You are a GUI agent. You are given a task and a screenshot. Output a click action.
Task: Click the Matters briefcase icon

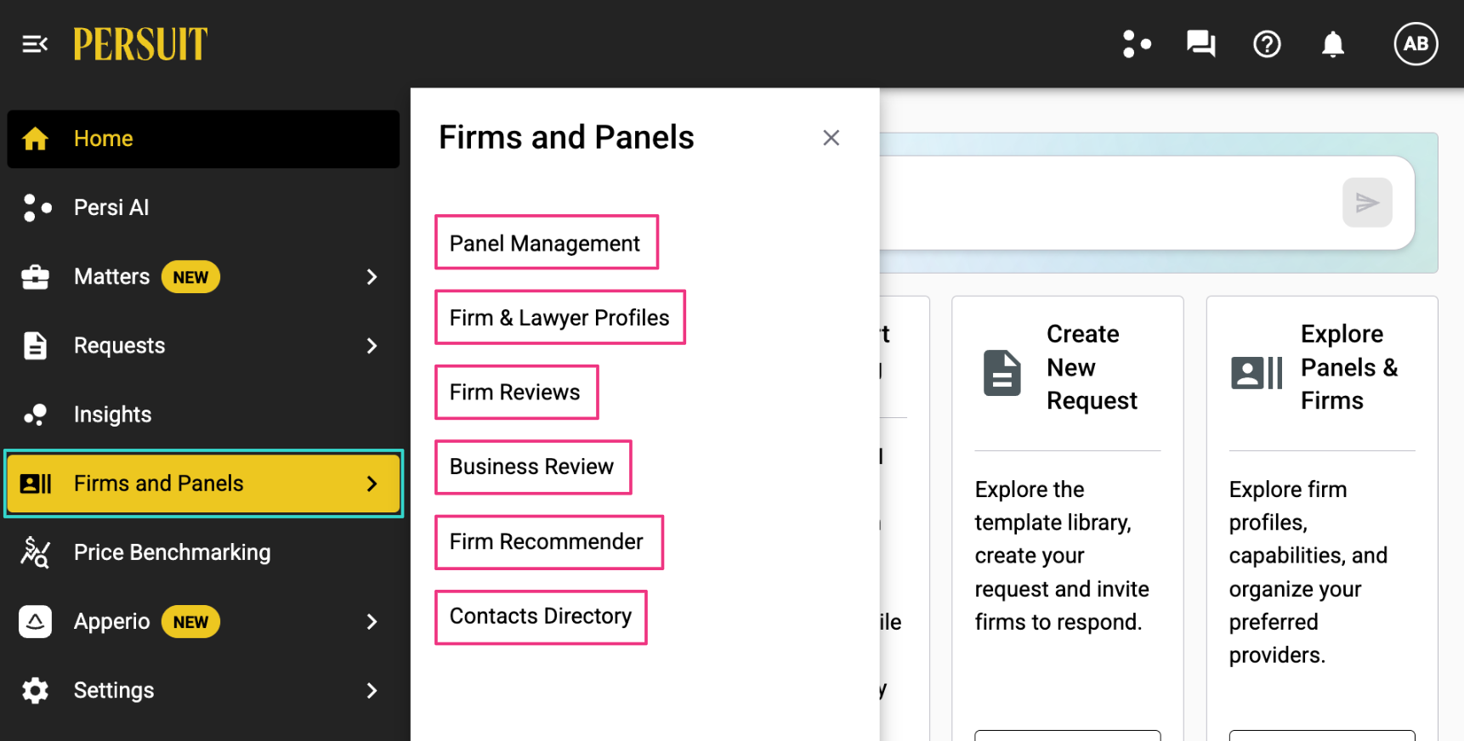pos(35,277)
